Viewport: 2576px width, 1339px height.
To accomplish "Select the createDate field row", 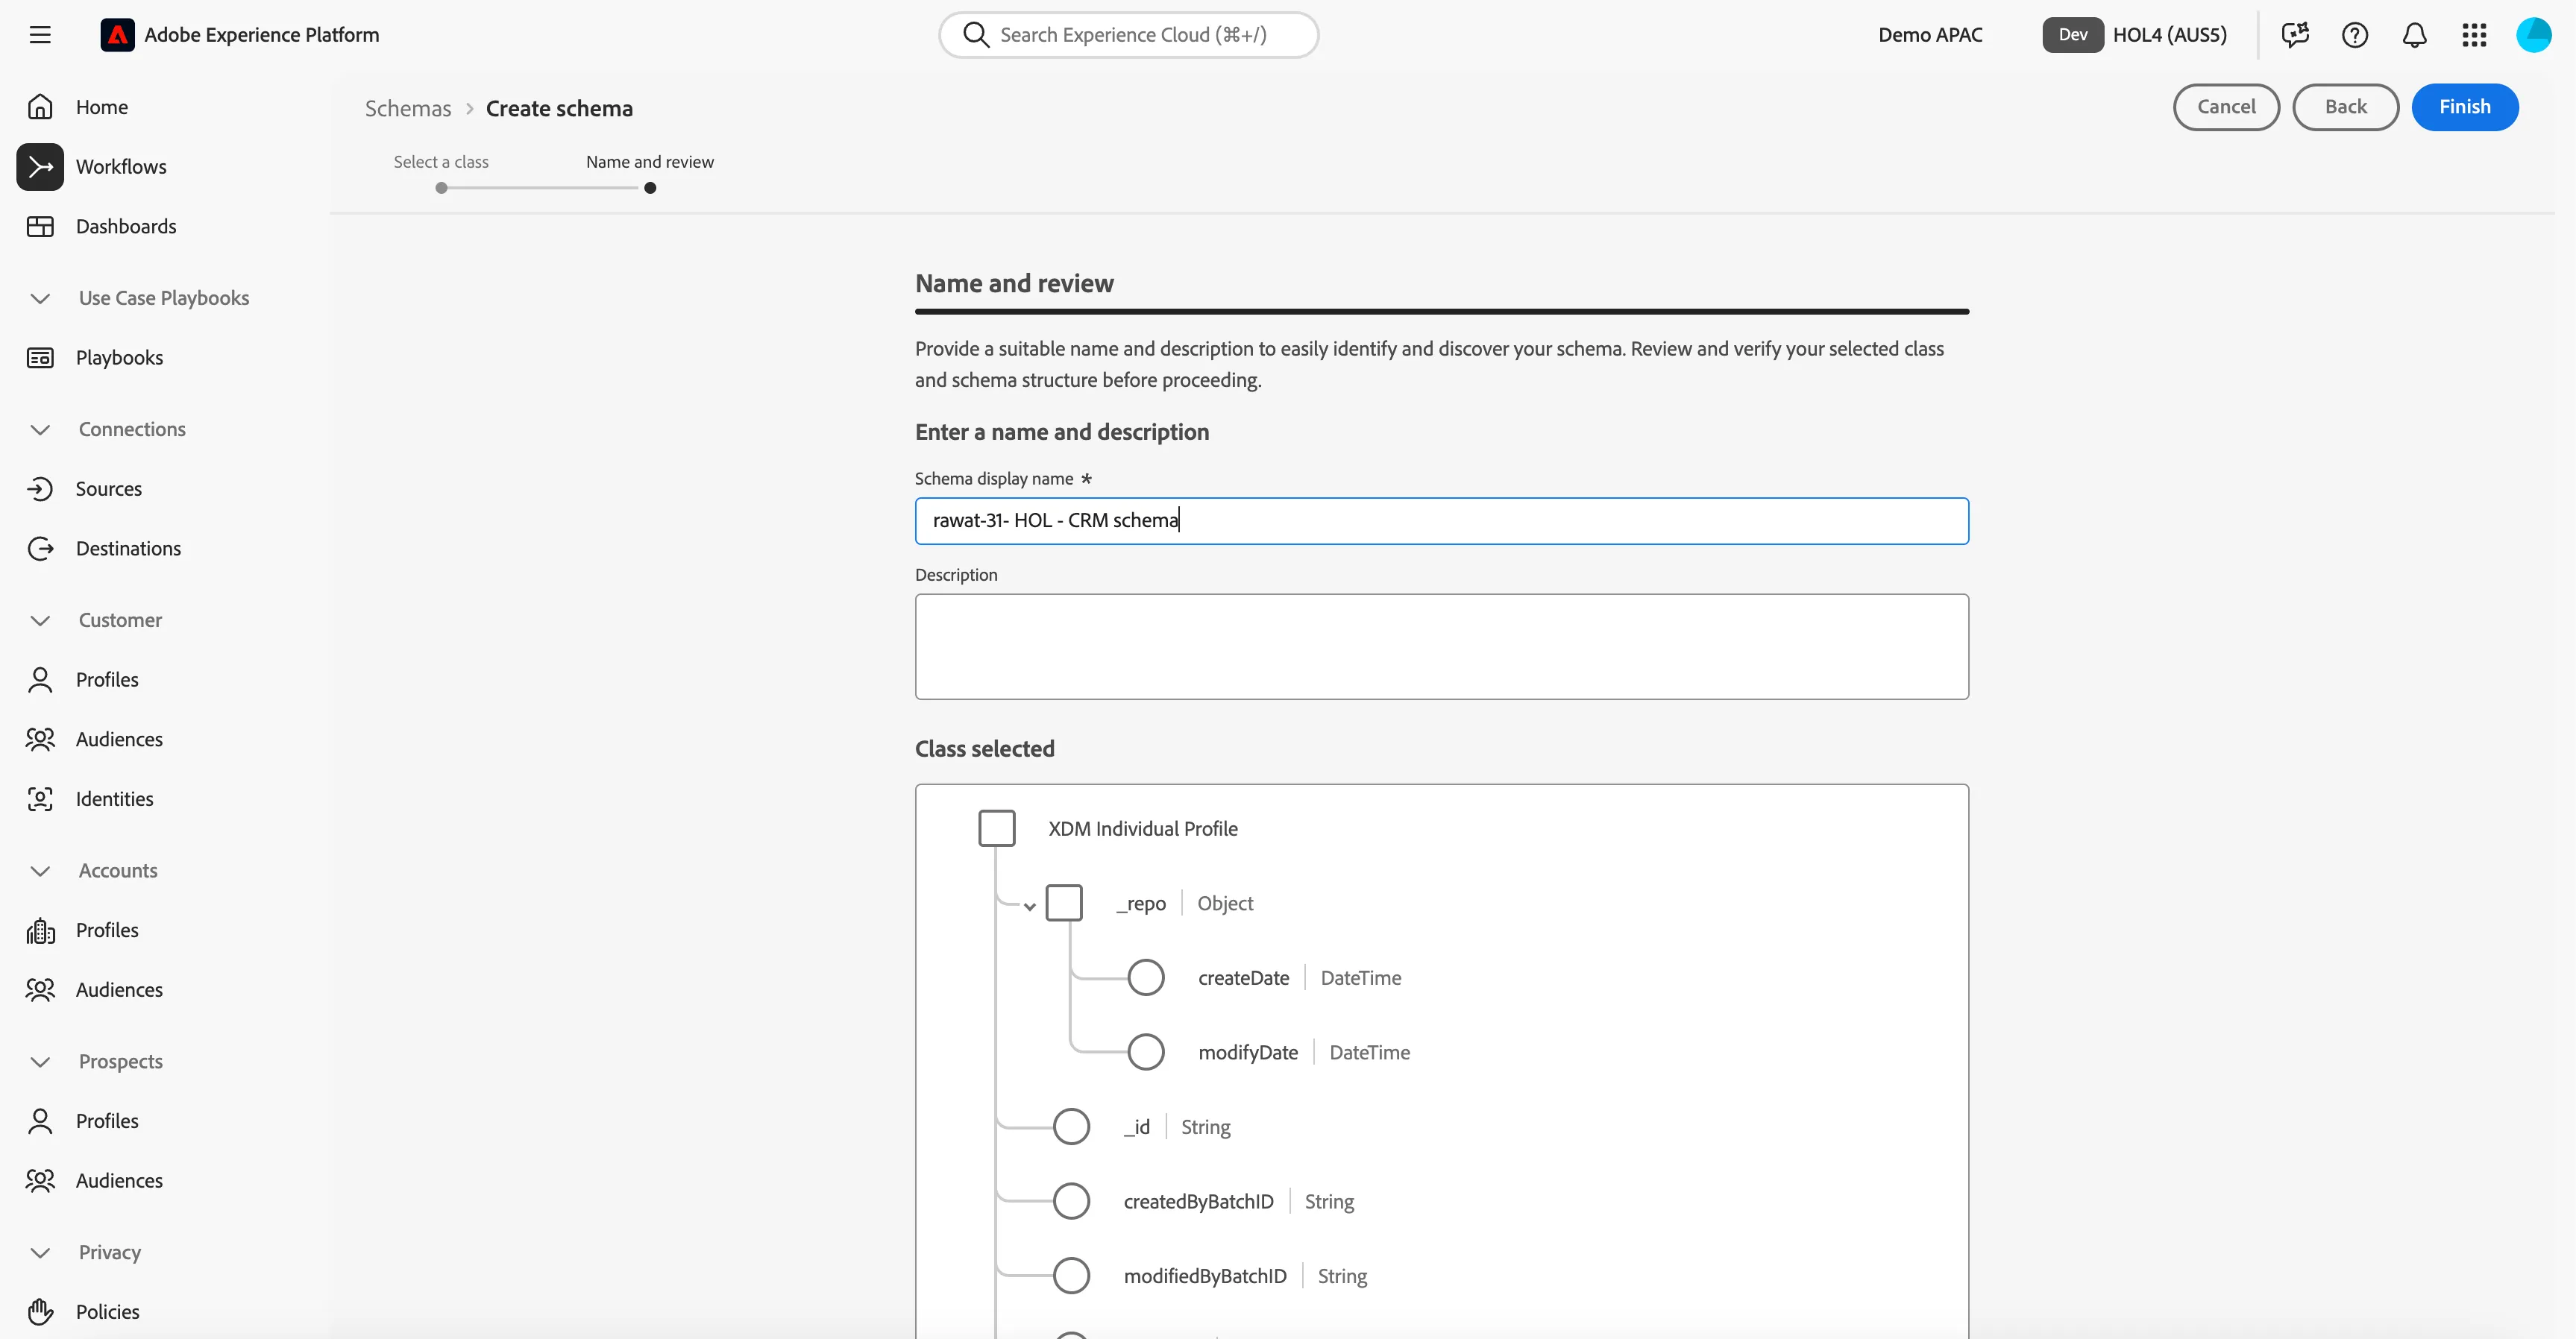I will (x=1265, y=978).
